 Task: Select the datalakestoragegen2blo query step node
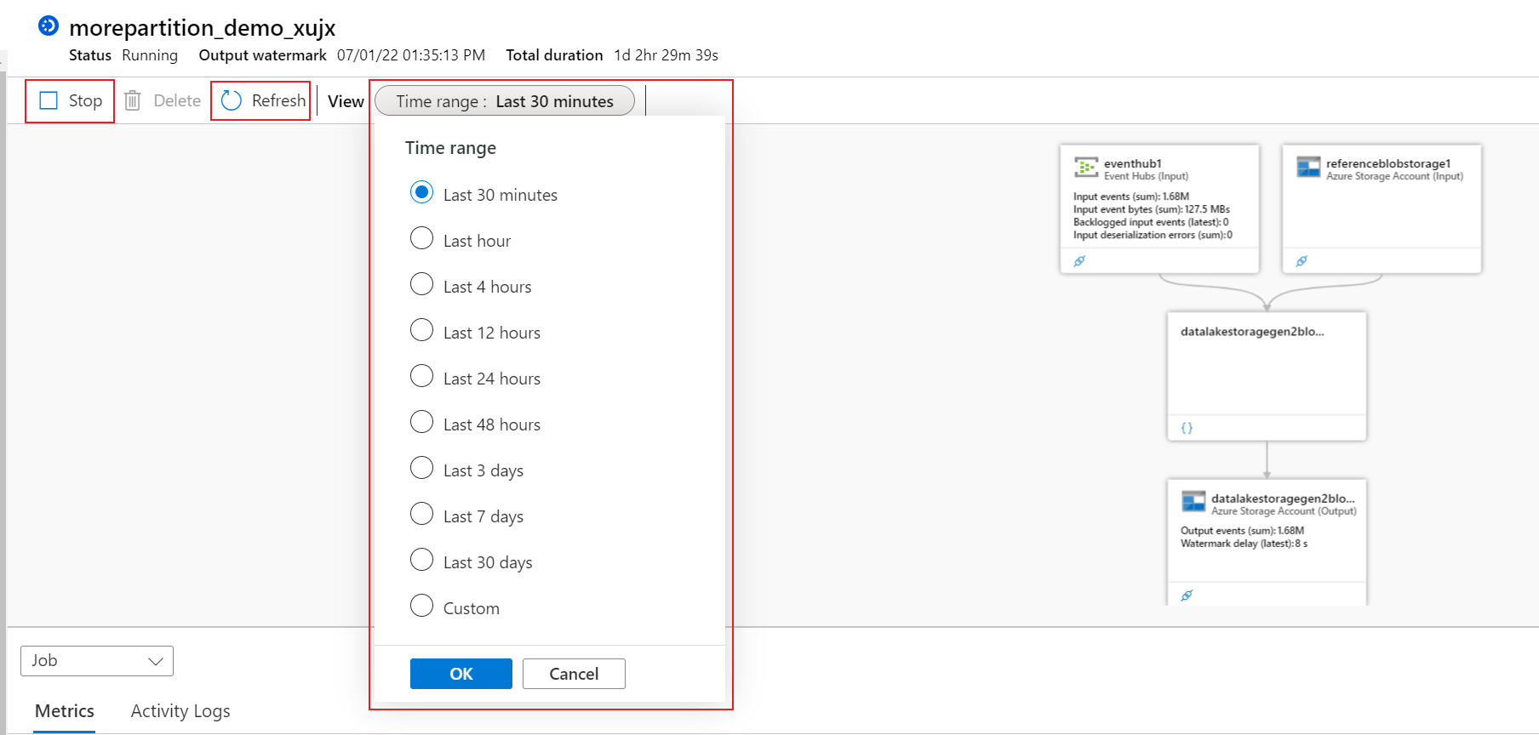[1267, 374]
